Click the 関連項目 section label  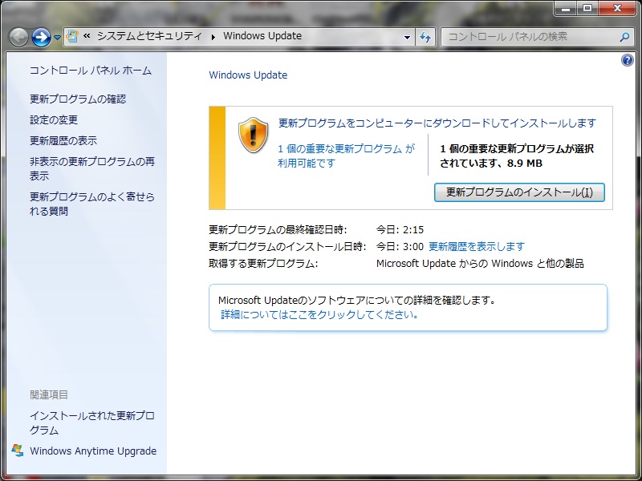click(49, 394)
